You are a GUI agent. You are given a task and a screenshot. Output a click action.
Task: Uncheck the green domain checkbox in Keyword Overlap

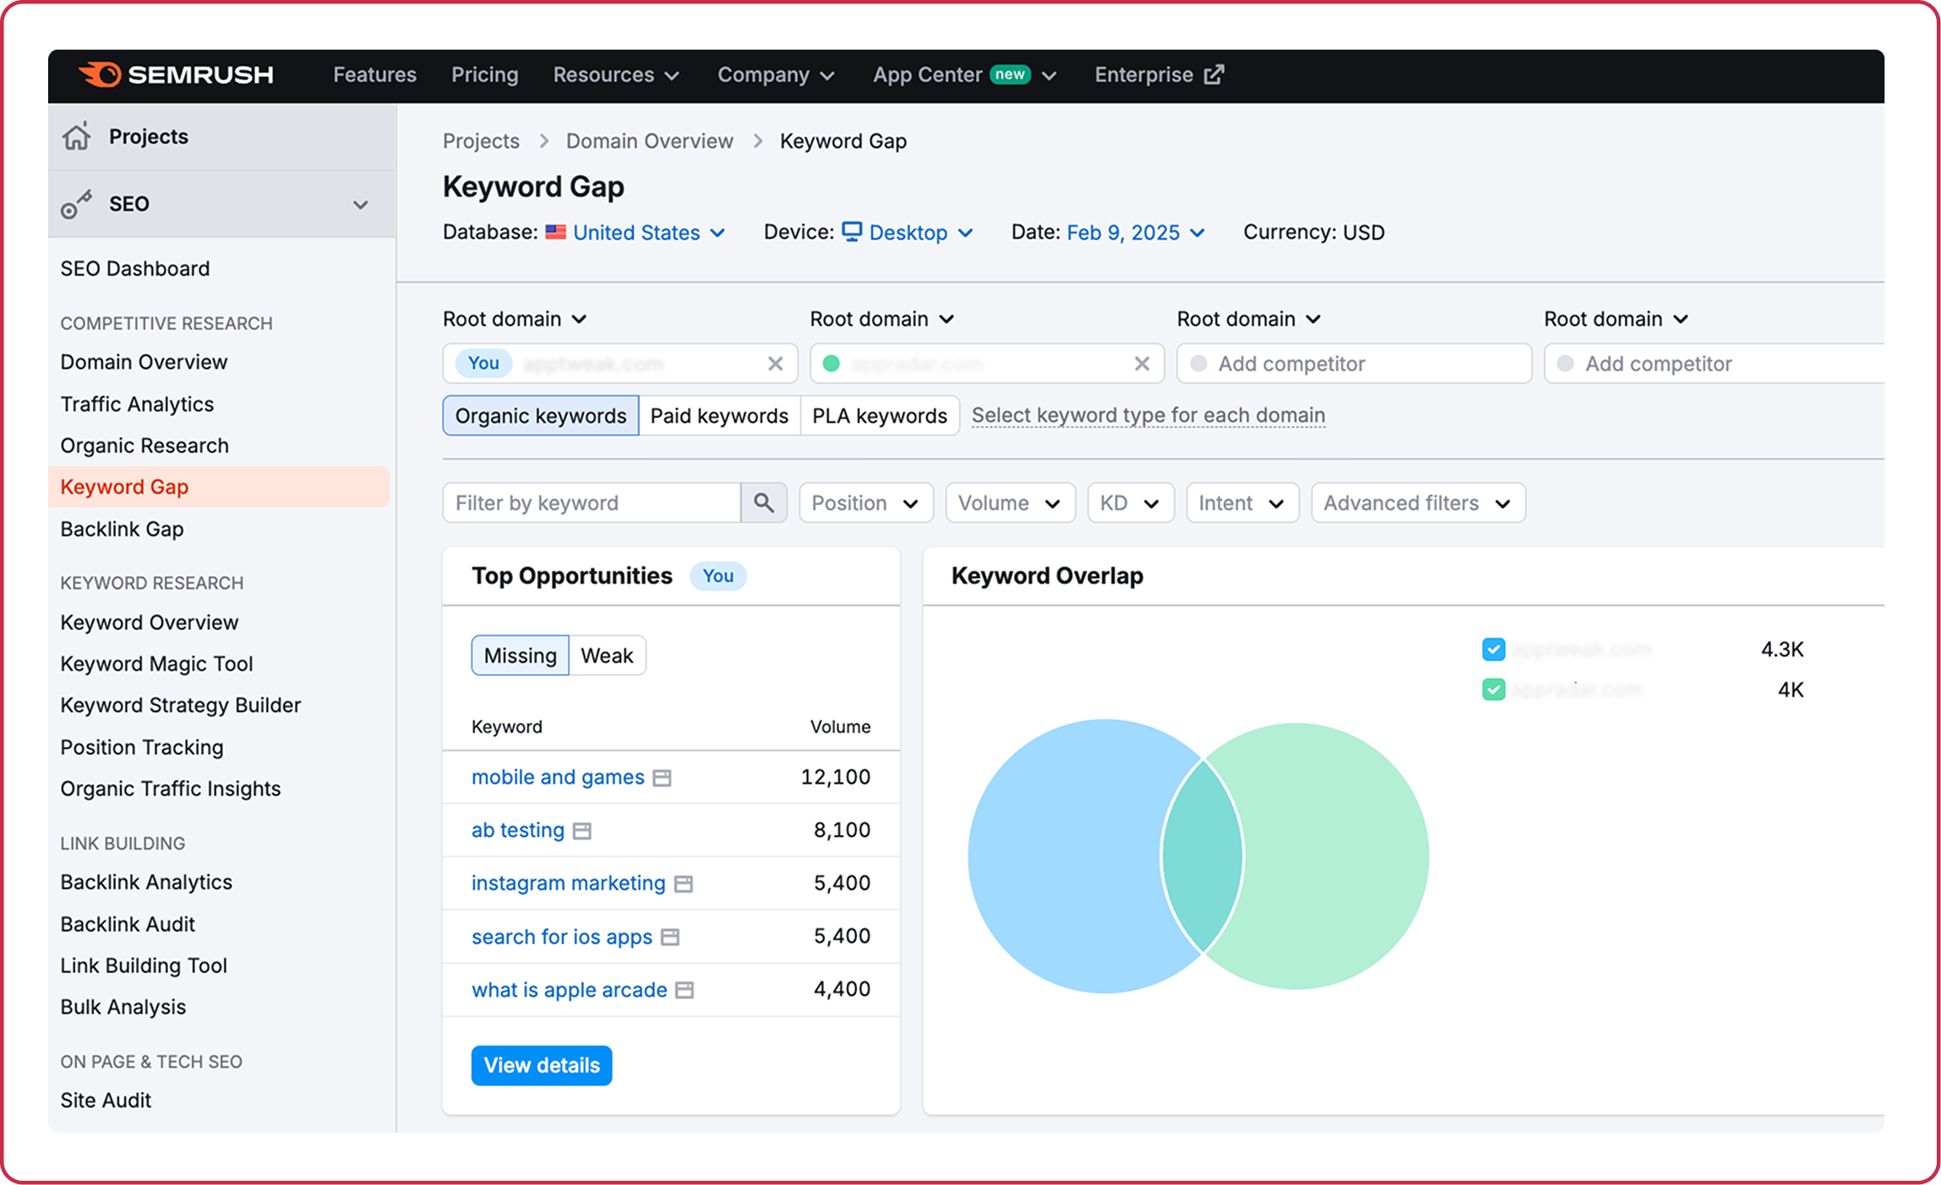pos(1493,690)
